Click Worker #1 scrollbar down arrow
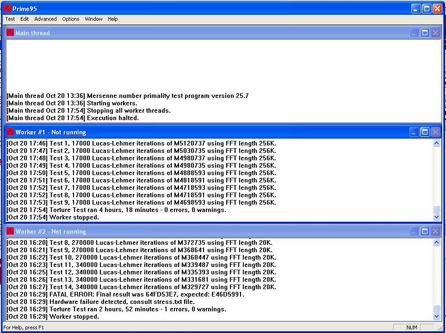Image resolution: width=446 pixels, height=333 pixels. 437,217
